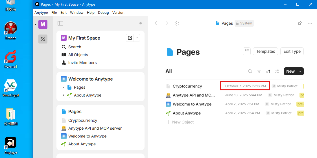Open the Debug menu
Screen dimensions: 317x158
coord(103,12)
